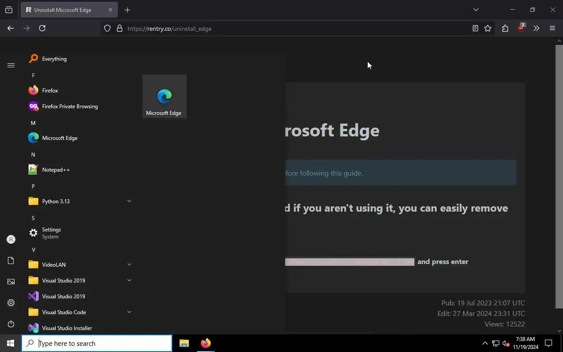Expand the VideoLAN folder chevron
This screenshot has width=563, height=352.
pyautogui.click(x=129, y=264)
